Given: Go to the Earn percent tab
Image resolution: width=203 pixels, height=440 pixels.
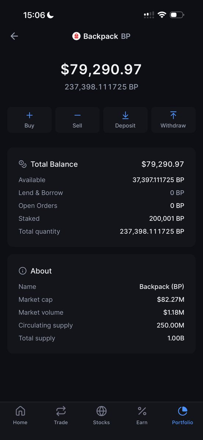Looking at the screenshot, I should (142, 415).
